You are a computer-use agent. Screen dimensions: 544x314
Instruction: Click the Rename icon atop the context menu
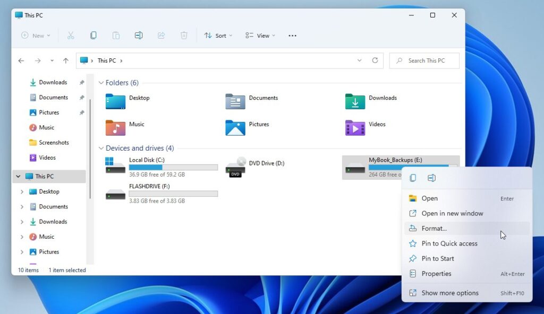click(x=432, y=178)
